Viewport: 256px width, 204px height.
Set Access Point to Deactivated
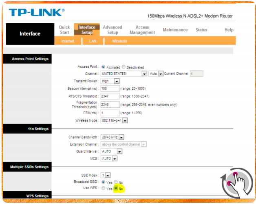[x=124, y=67]
